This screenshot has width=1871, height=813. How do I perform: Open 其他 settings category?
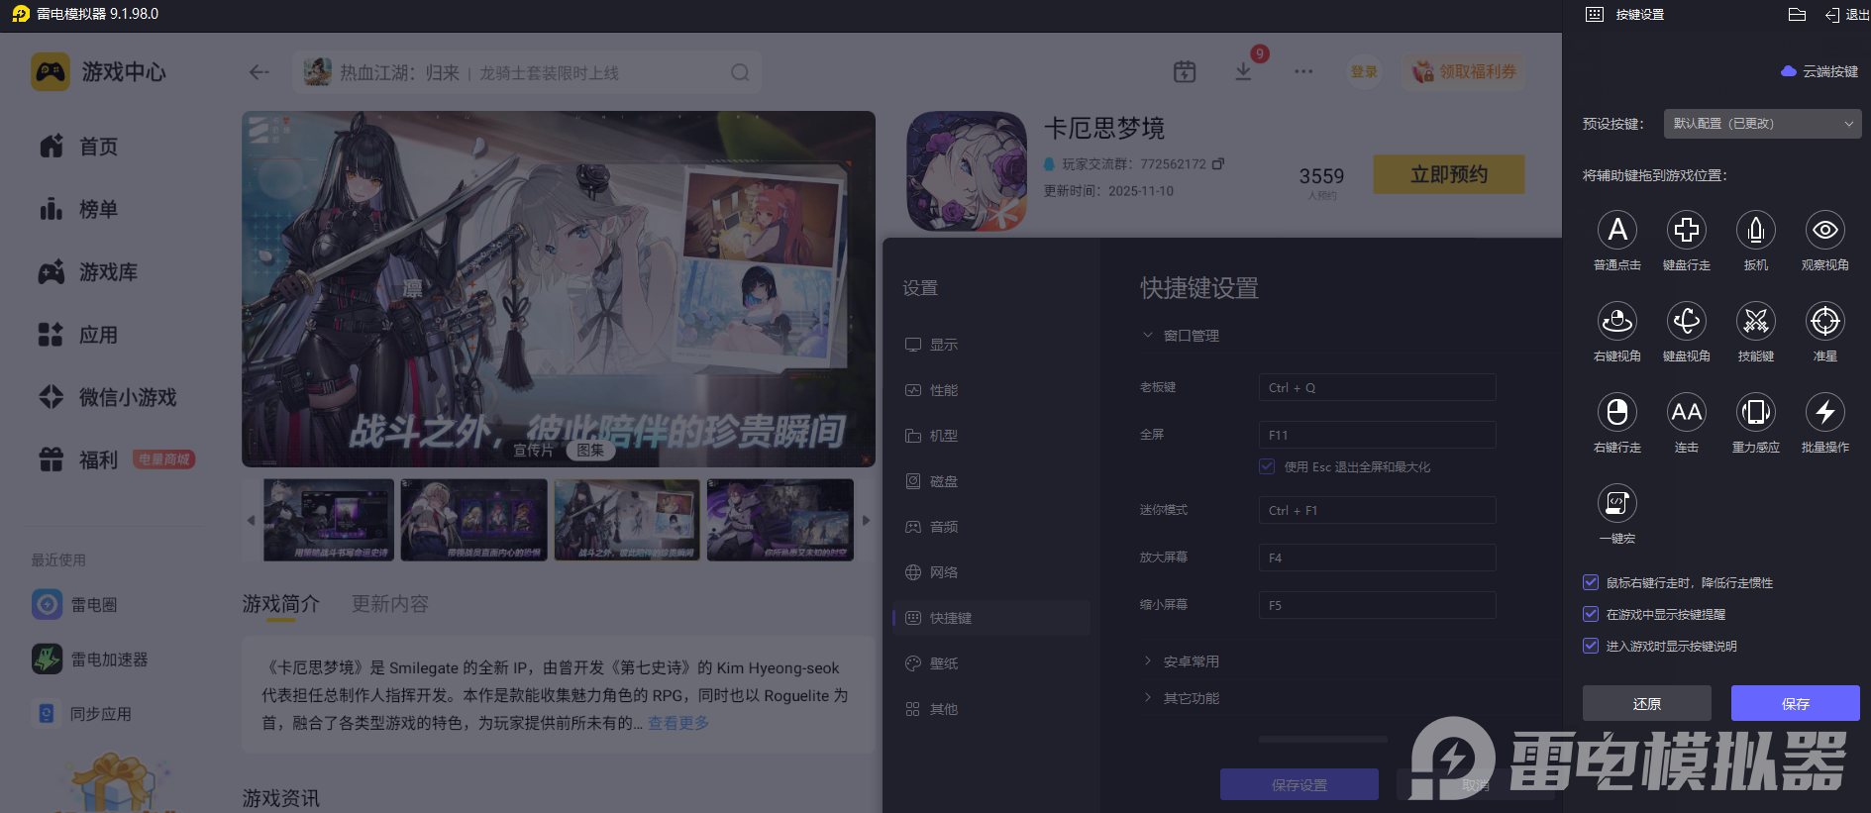pos(991,709)
